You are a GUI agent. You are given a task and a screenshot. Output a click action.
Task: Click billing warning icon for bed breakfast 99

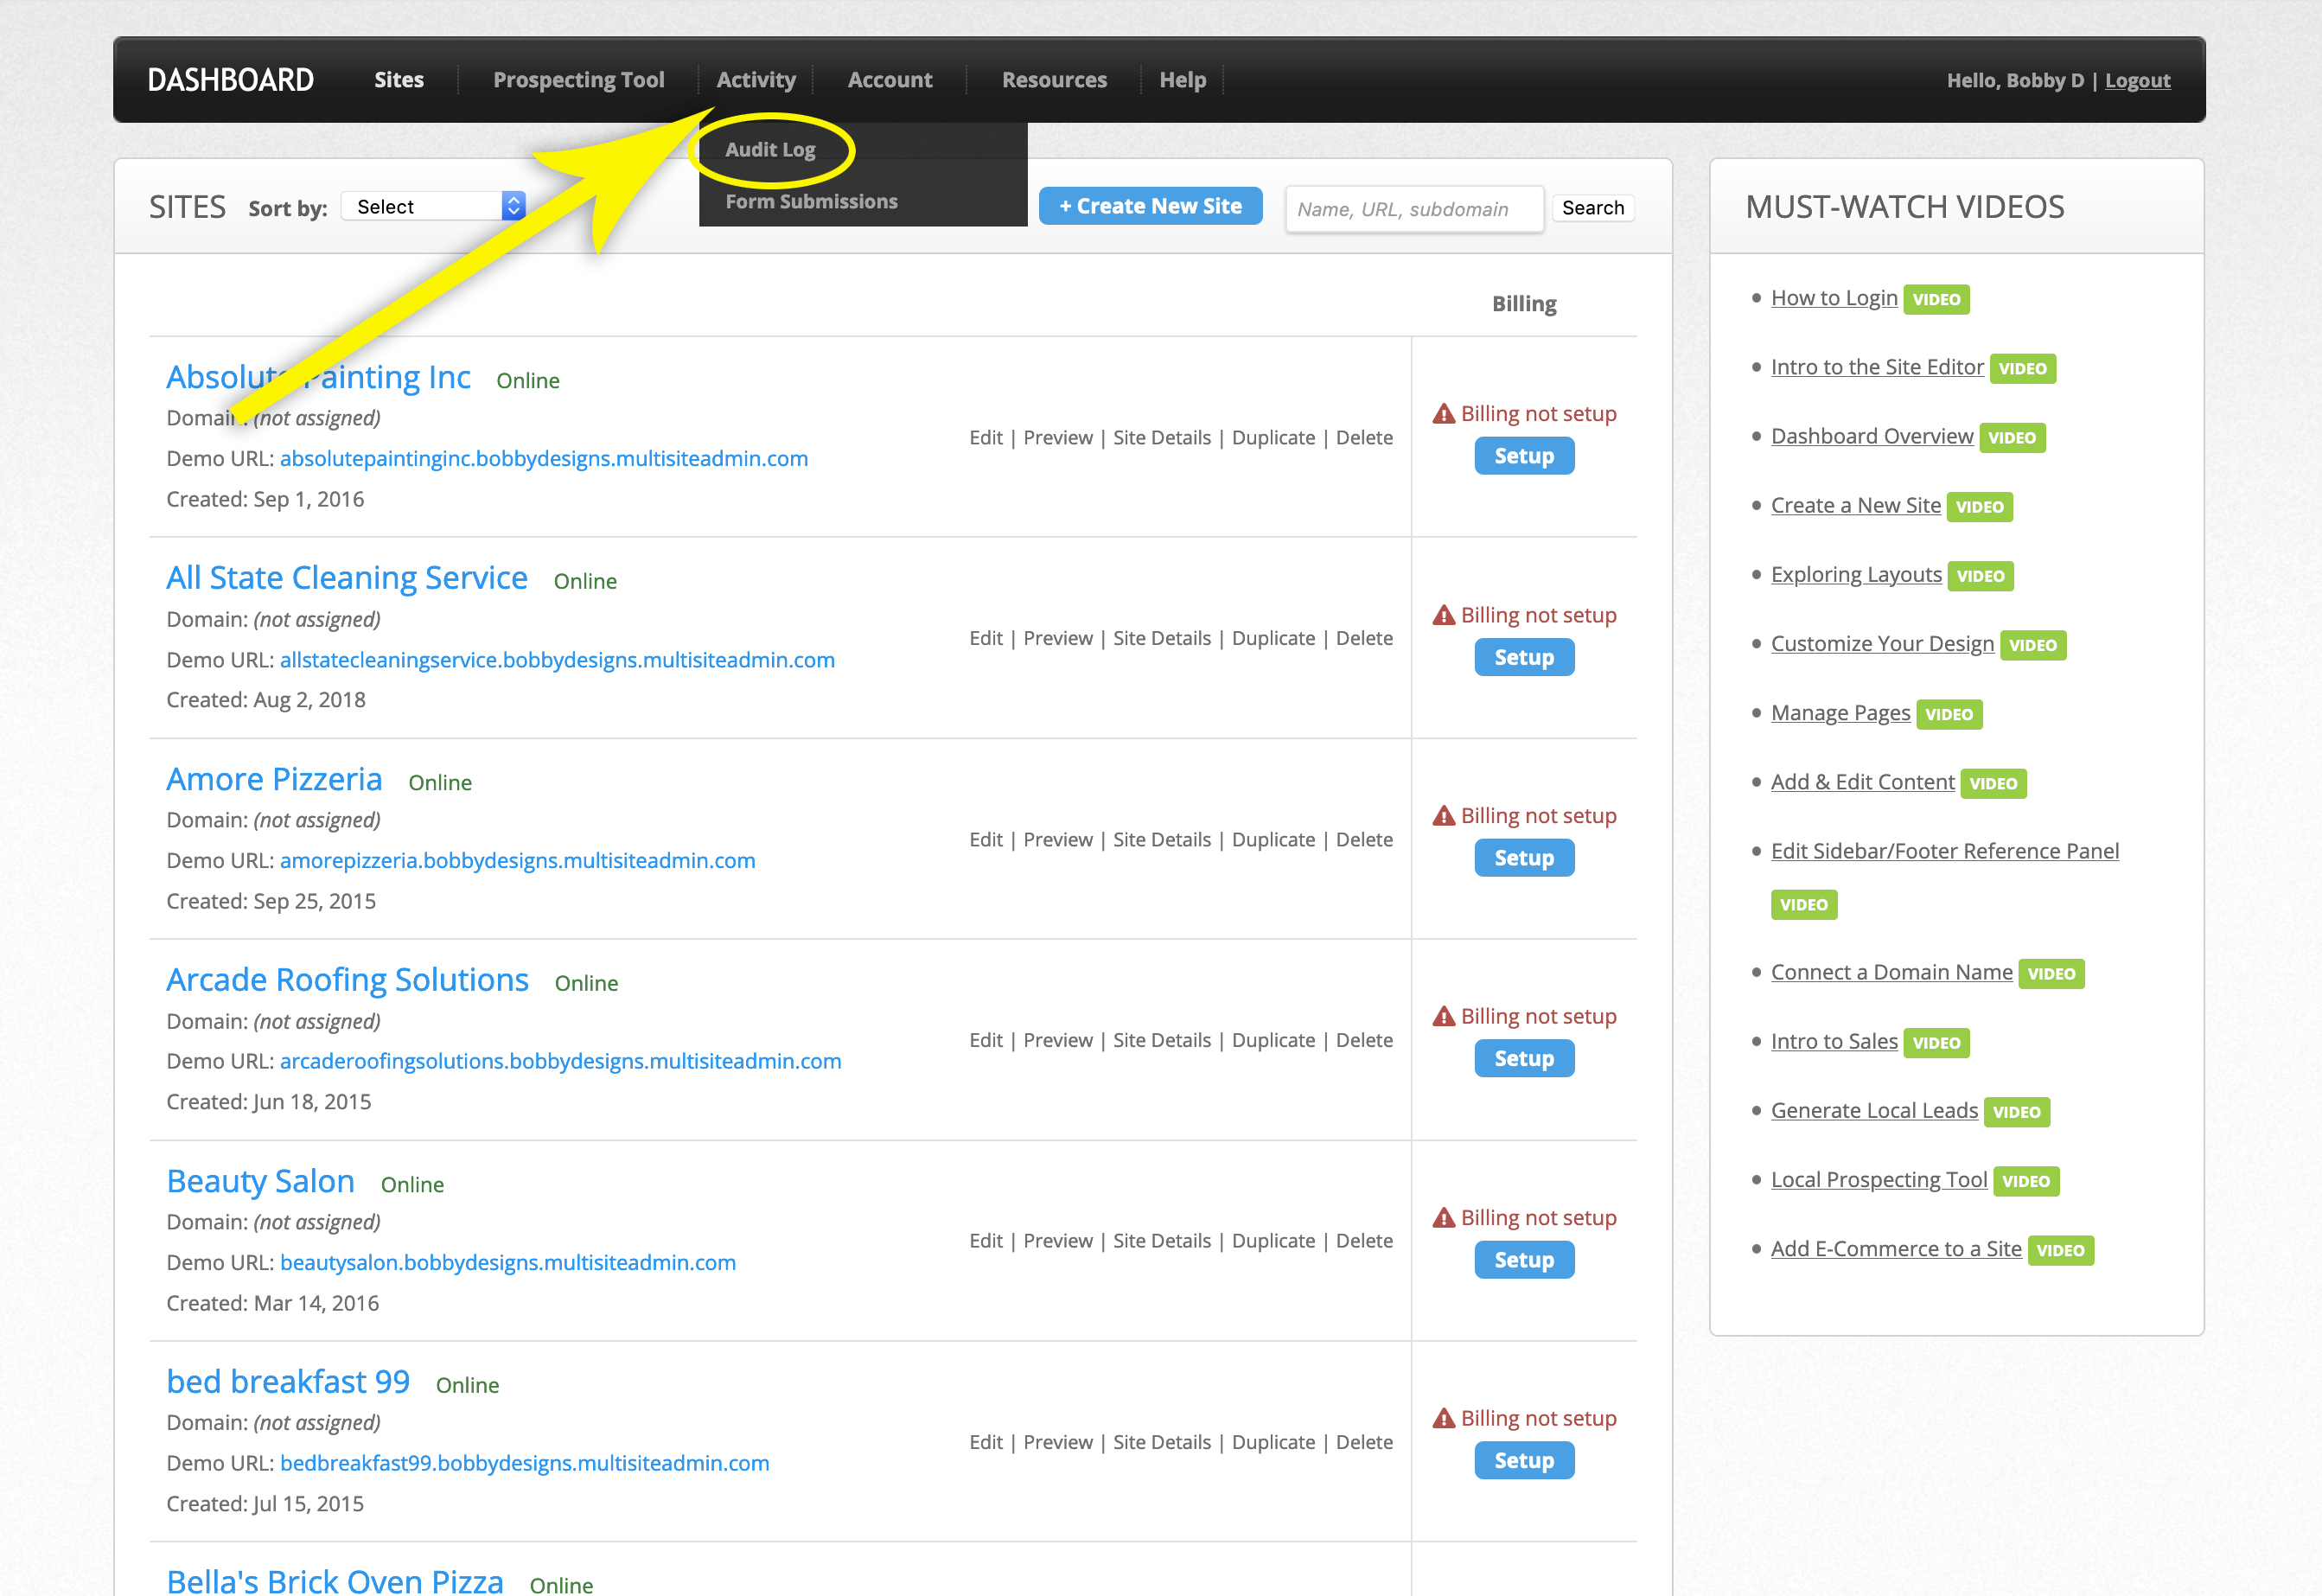click(1444, 1418)
